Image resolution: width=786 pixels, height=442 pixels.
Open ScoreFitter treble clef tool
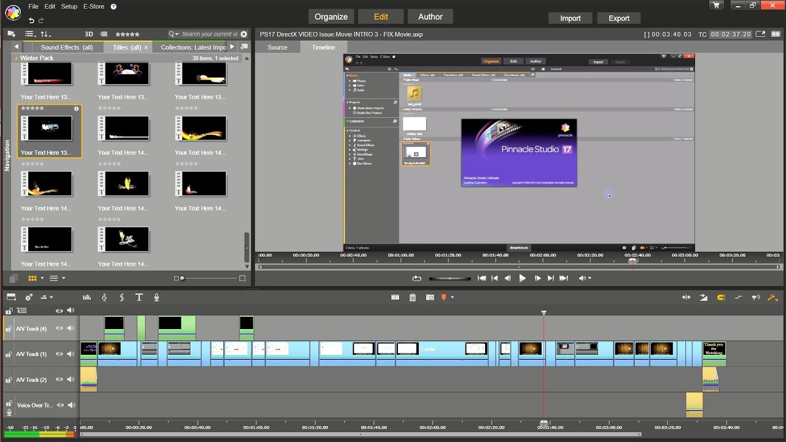click(104, 297)
